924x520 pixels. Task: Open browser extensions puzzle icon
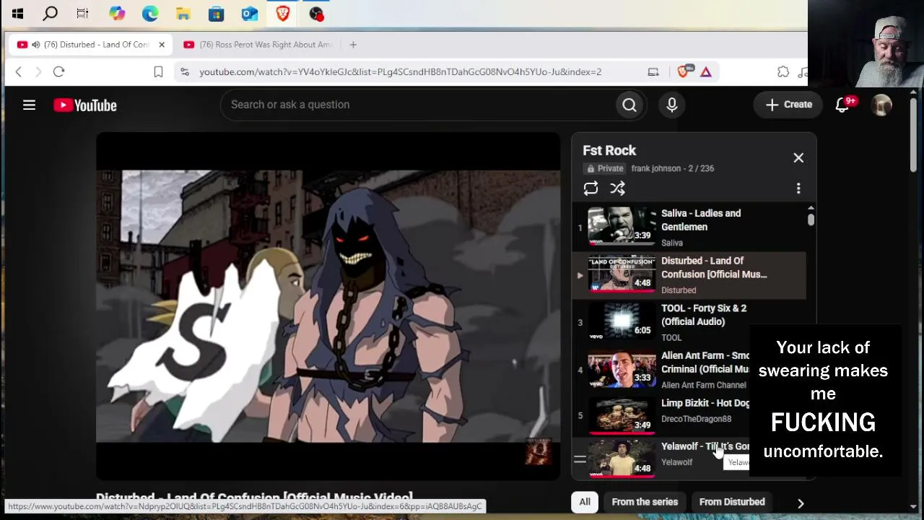pyautogui.click(x=783, y=71)
